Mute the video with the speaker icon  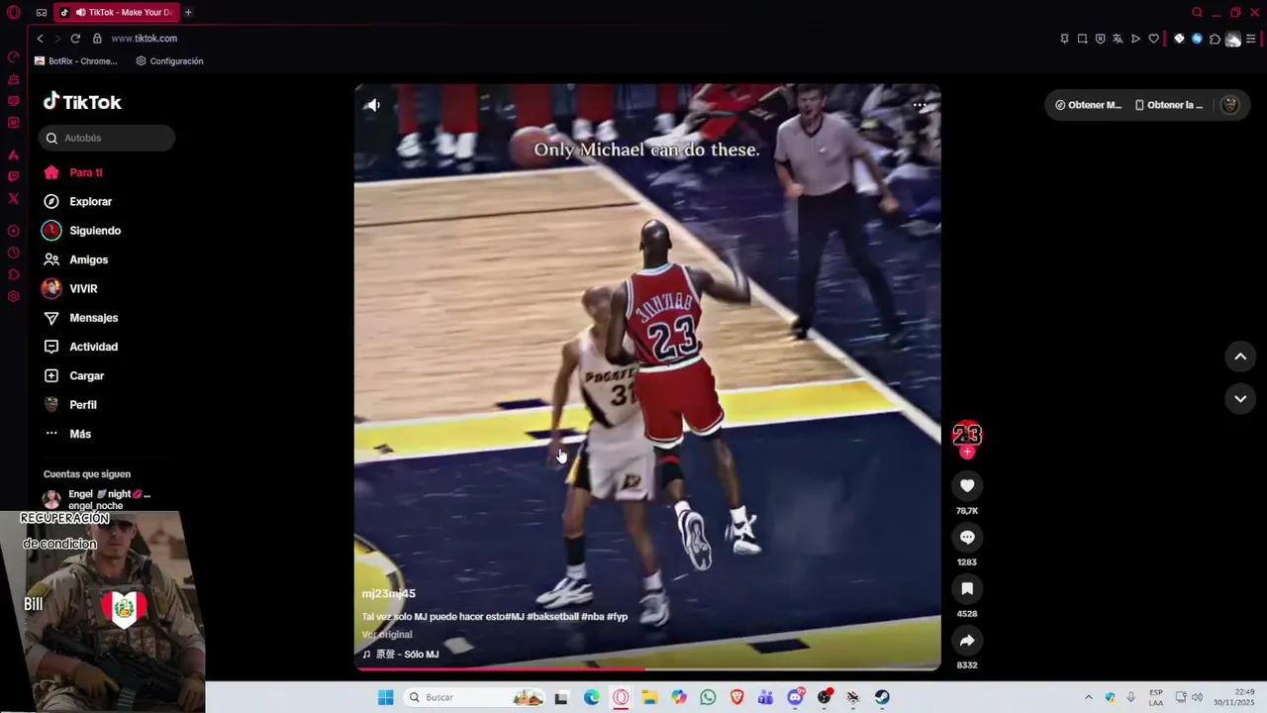(373, 105)
